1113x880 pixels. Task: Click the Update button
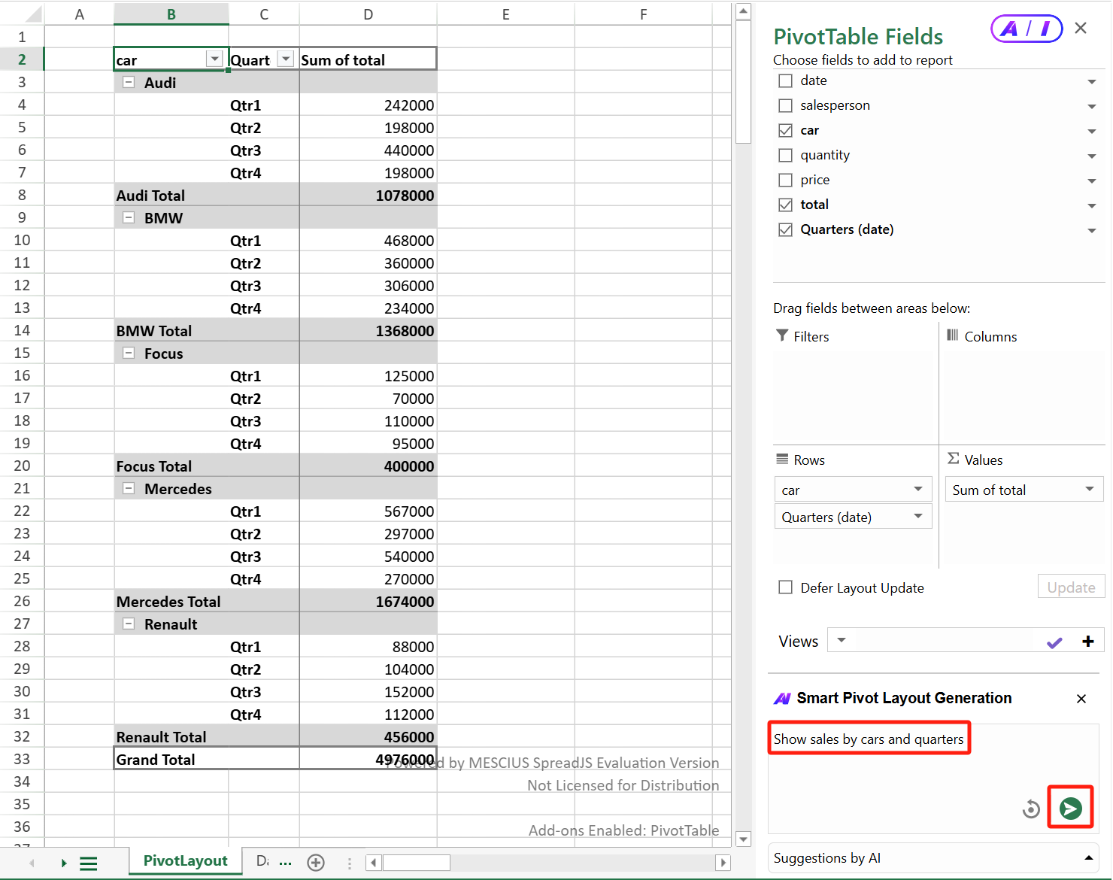[1071, 587]
